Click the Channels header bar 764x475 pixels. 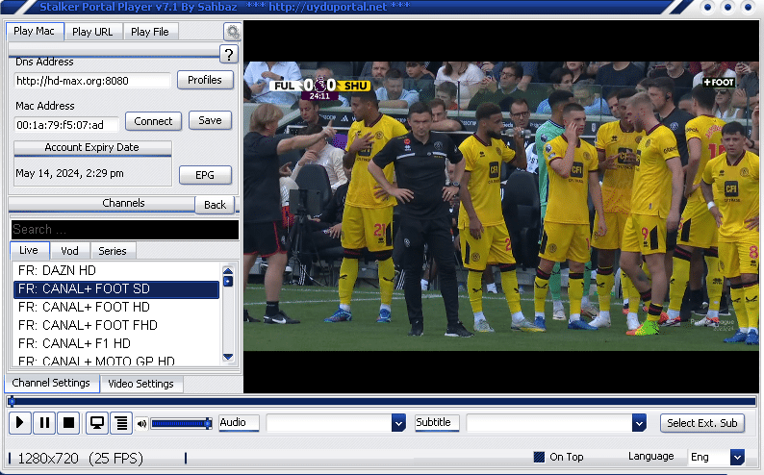click(x=101, y=204)
